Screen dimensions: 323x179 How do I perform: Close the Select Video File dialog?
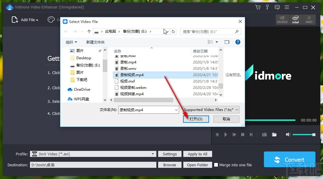coord(240,21)
